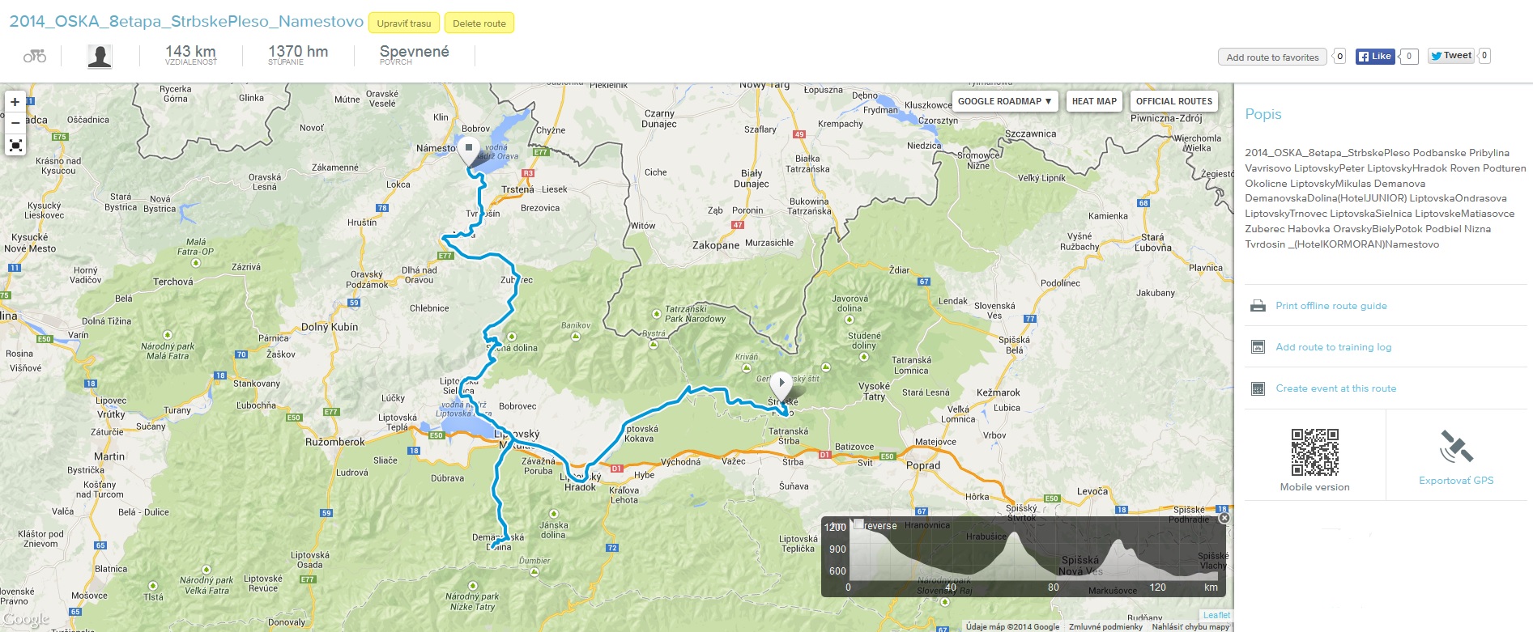
Task: Open Create event at this route link
Action: pos(1336,388)
